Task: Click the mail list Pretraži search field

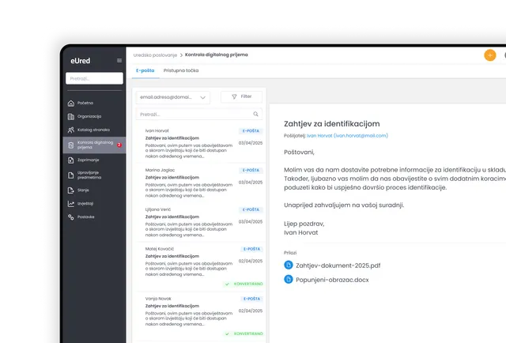Action: coord(199,115)
